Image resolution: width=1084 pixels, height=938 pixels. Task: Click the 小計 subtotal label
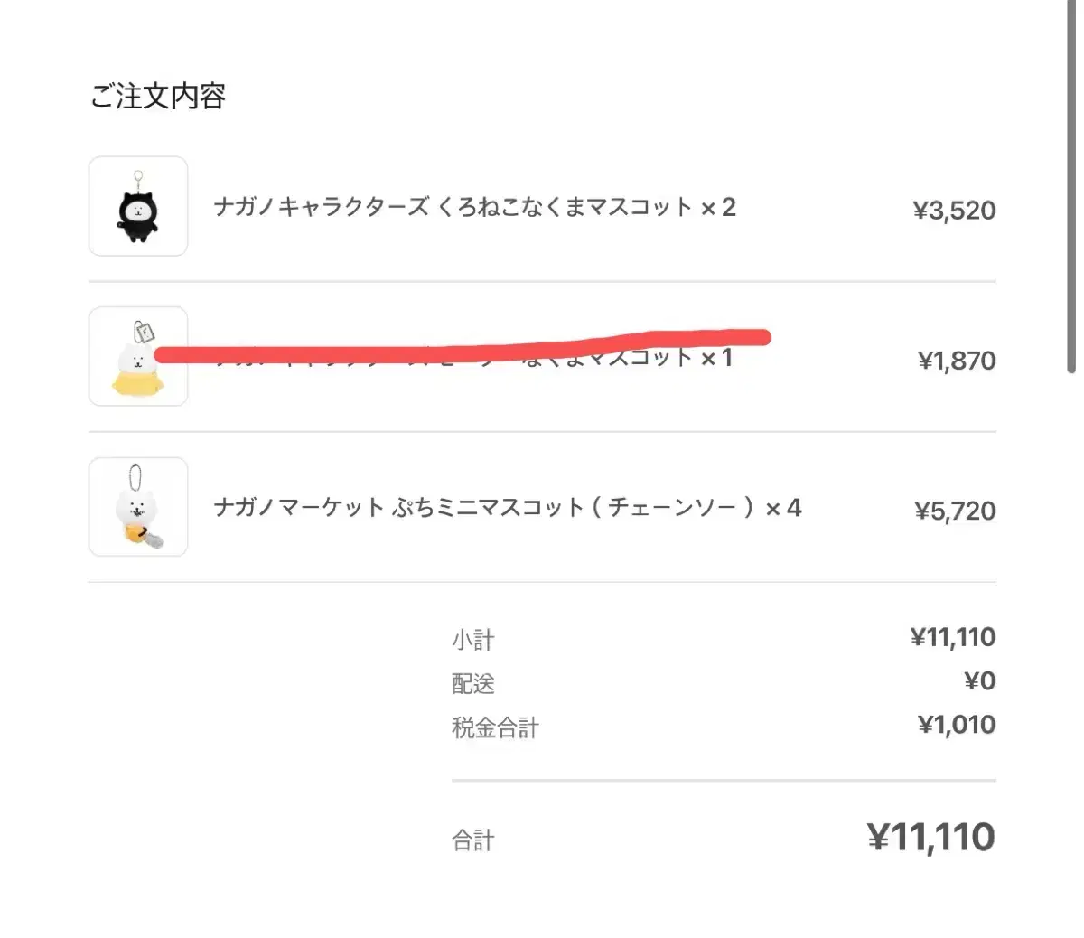click(x=473, y=640)
